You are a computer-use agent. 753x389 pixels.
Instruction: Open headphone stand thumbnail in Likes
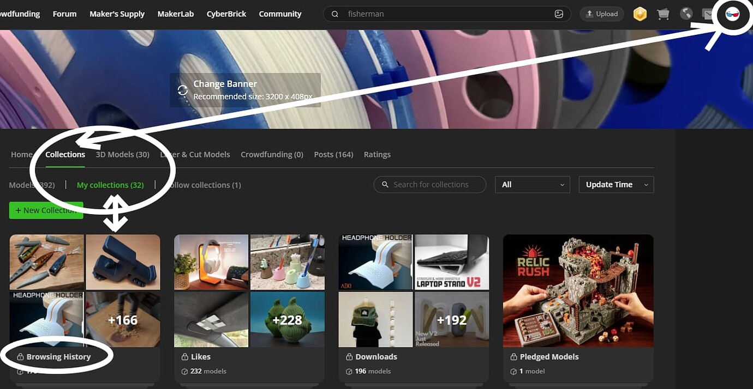coord(211,262)
